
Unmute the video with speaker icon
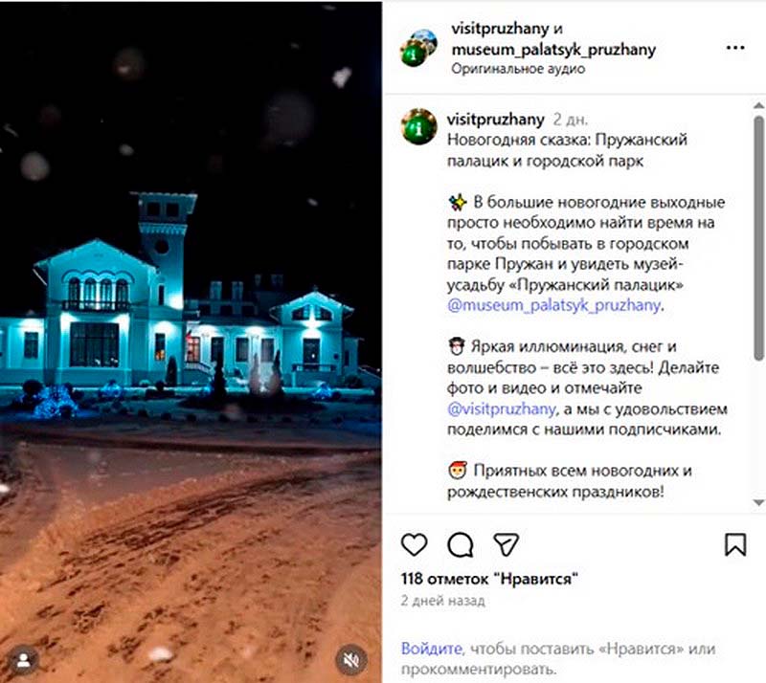(x=351, y=661)
